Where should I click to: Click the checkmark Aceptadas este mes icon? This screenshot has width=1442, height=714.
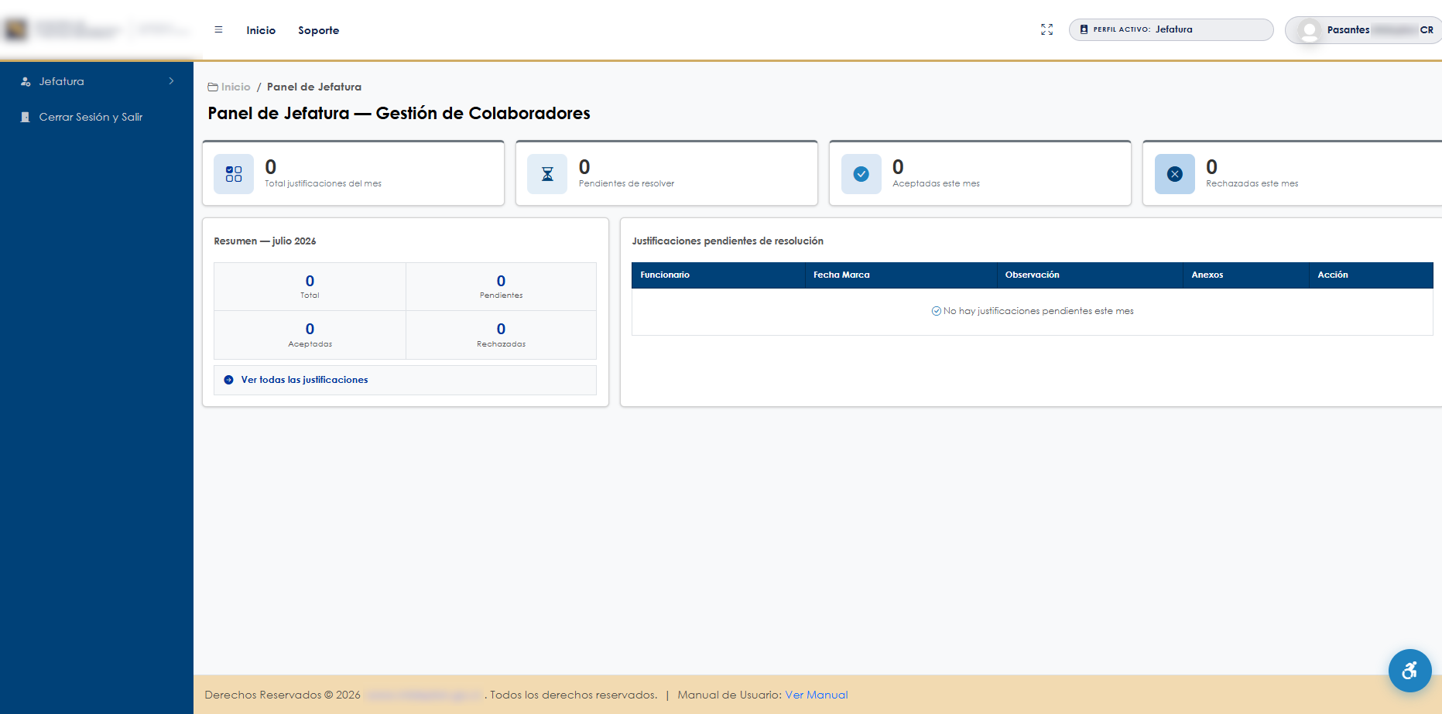click(861, 174)
